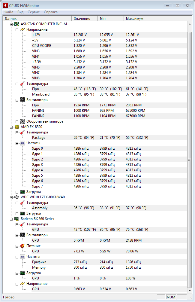The width and height of the screenshot is (195, 302).
Task: Click the vertical scrollbar thumb
Action: (x=189, y=160)
